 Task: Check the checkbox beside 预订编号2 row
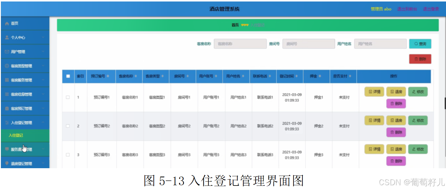(68, 126)
